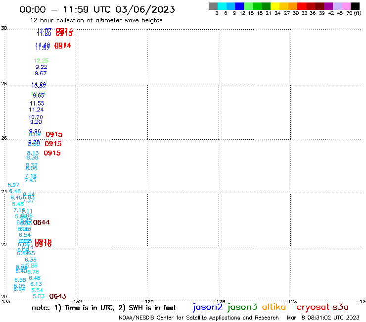Select the orange altika satellite legend label

point(274,307)
